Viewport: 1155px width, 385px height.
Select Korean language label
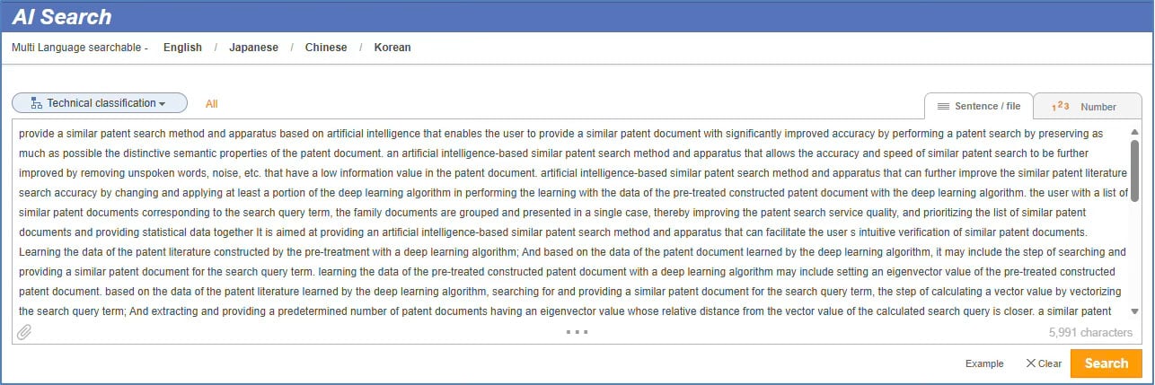pyautogui.click(x=392, y=48)
